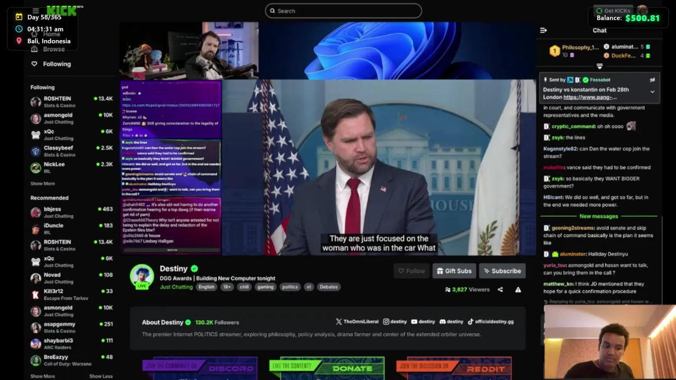Open TheOmniLiberal X profile link
676x380 pixels.
(357, 321)
